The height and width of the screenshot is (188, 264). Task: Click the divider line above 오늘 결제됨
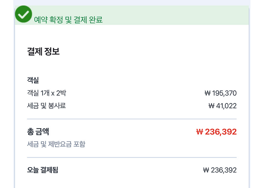pos(132,157)
